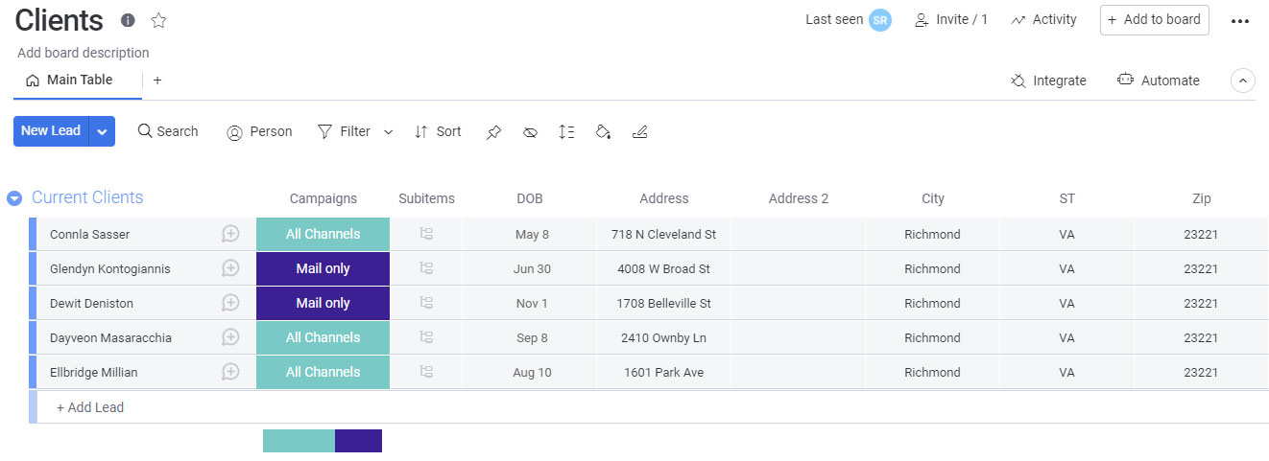Expand subitems for Dewit Deniston
1269x461 pixels.
[x=427, y=303]
